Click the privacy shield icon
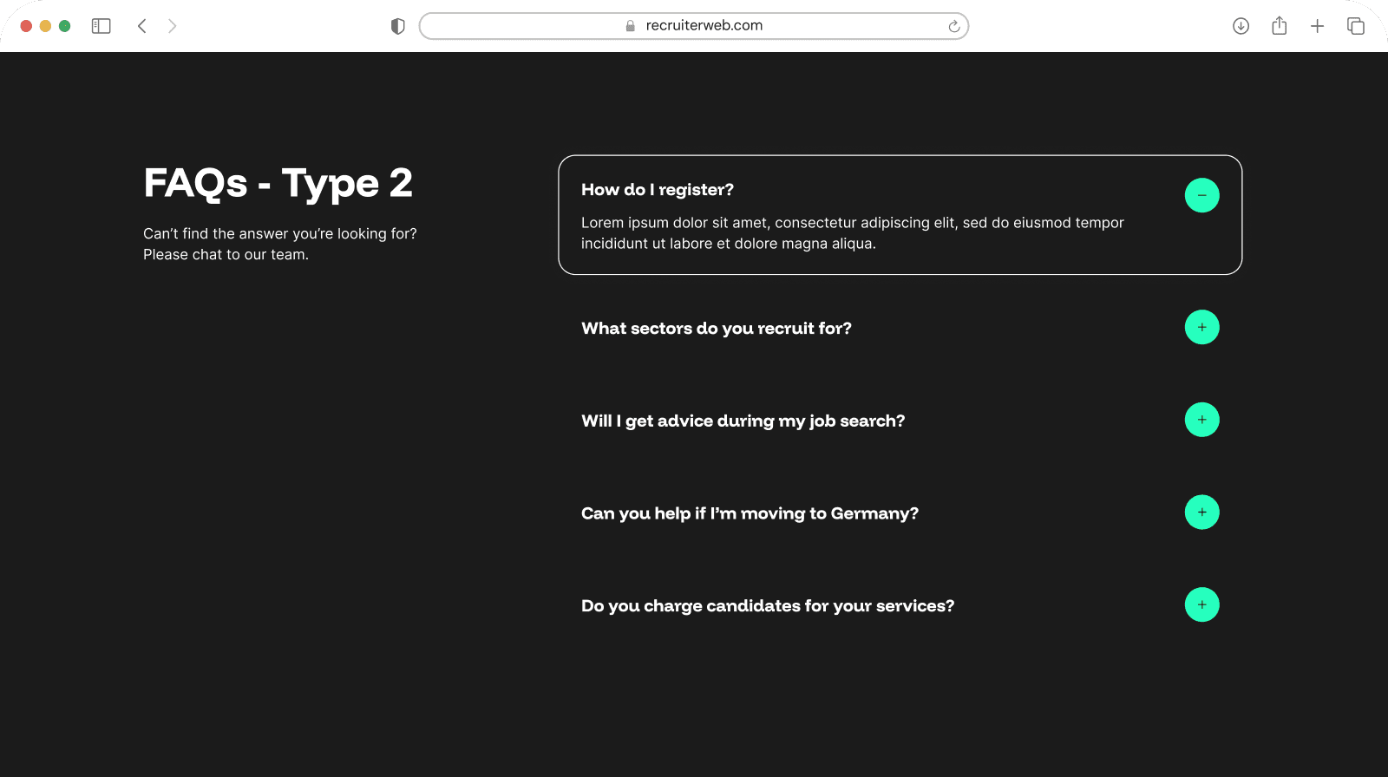Image resolution: width=1388 pixels, height=777 pixels. 398,26
